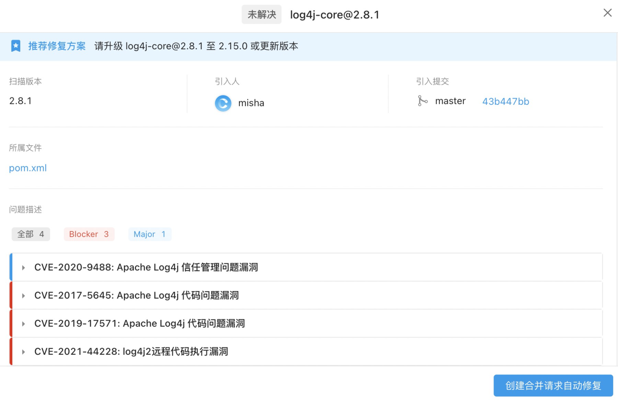The image size is (618, 402).
Task: Select the 全部 (All) filter tab
Action: tap(30, 234)
